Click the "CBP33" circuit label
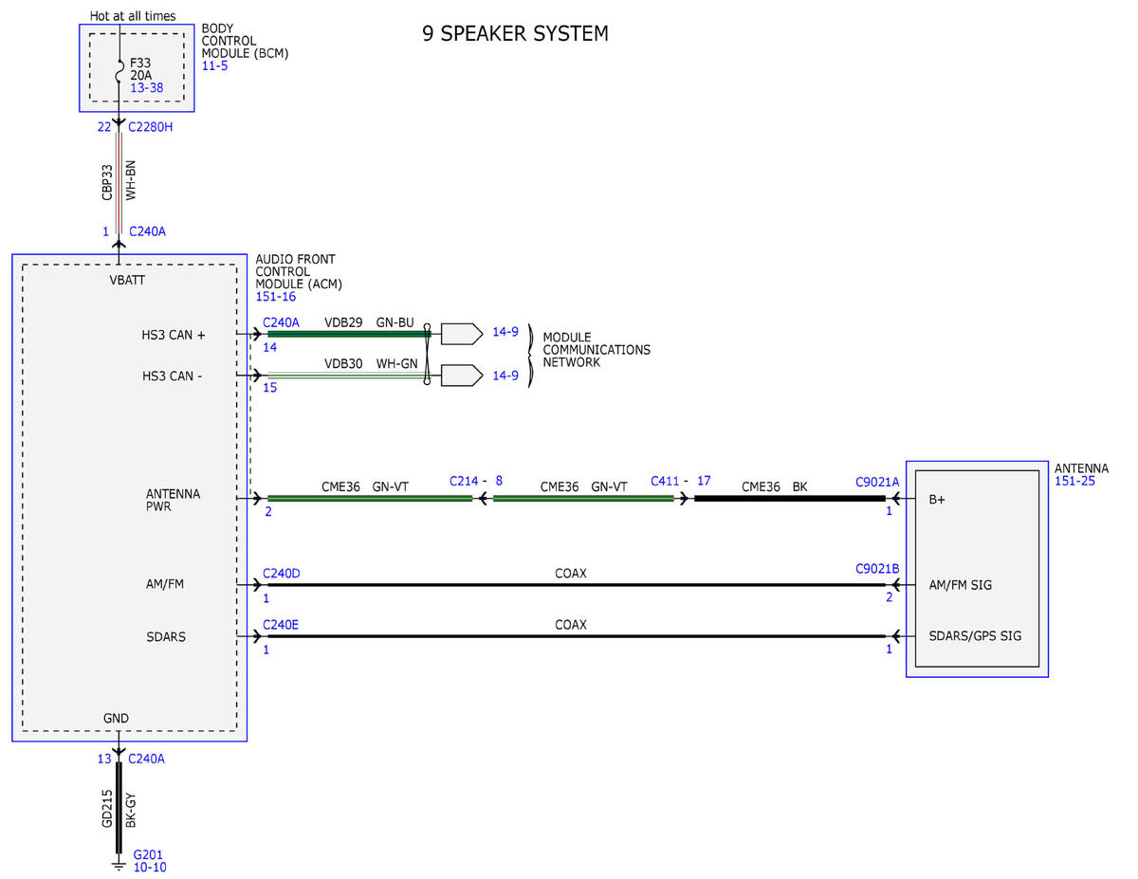 (107, 181)
